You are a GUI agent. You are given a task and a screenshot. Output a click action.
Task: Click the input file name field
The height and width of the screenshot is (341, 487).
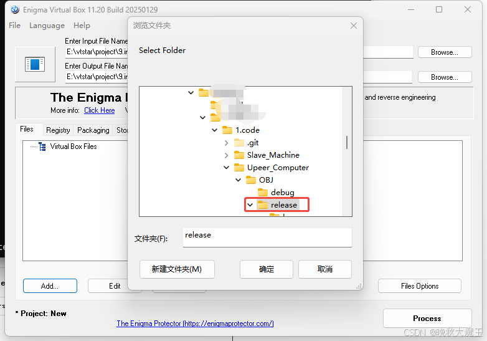click(239, 52)
